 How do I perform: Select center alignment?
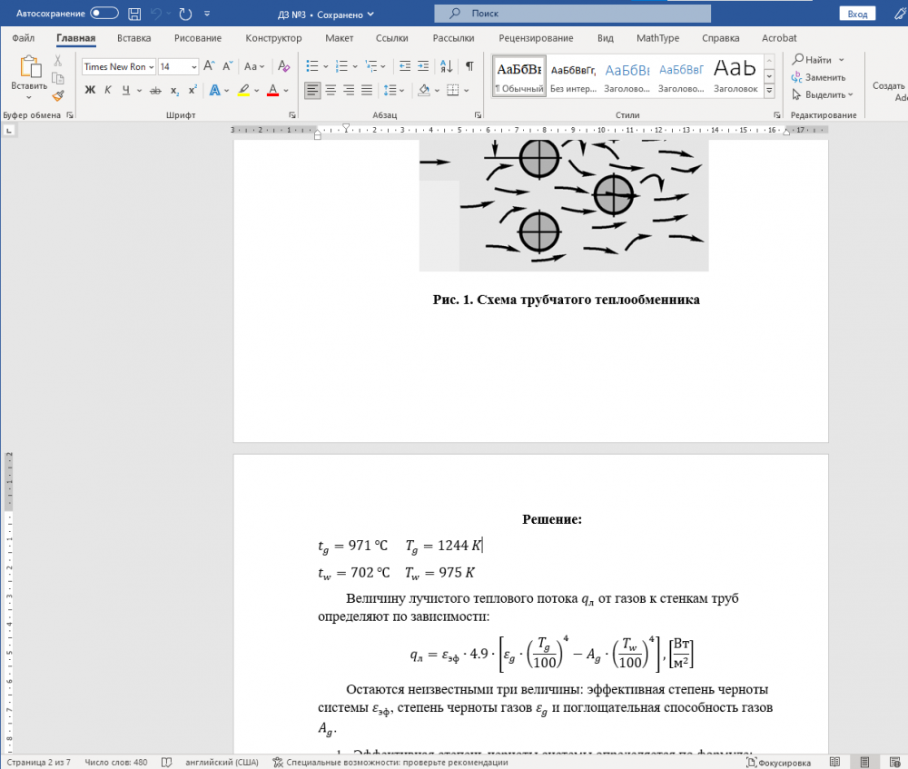(331, 90)
